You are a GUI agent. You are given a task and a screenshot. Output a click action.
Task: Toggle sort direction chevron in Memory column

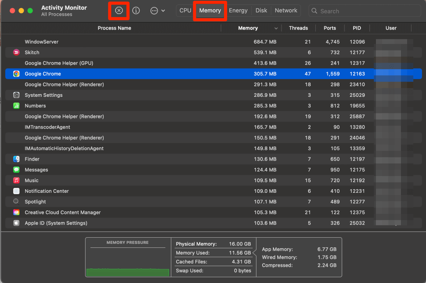(276, 28)
